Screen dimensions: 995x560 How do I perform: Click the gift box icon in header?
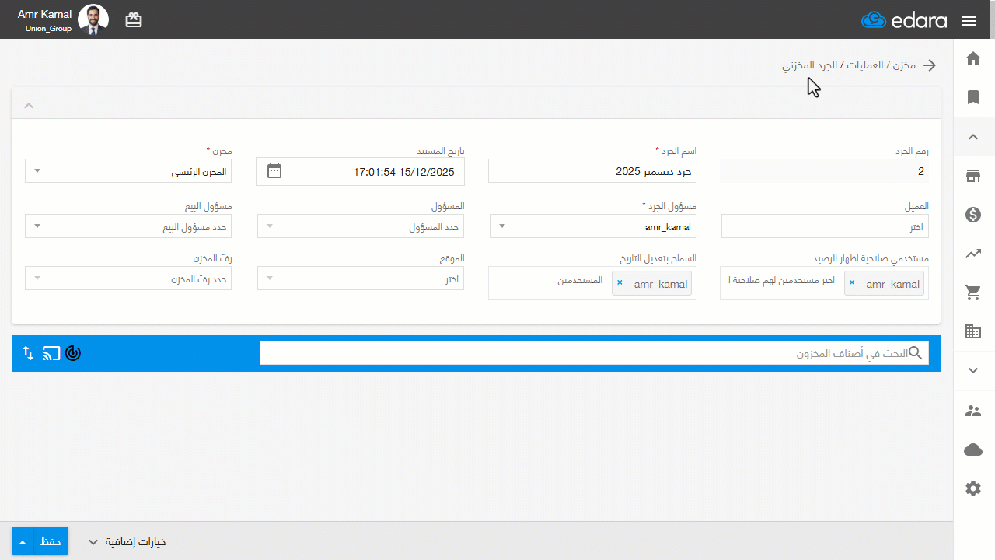(134, 20)
